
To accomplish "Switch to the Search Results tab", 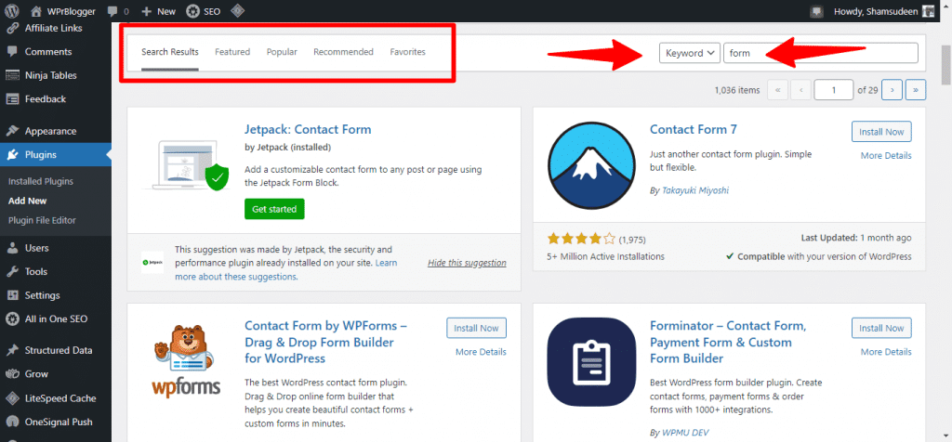I will [x=170, y=52].
